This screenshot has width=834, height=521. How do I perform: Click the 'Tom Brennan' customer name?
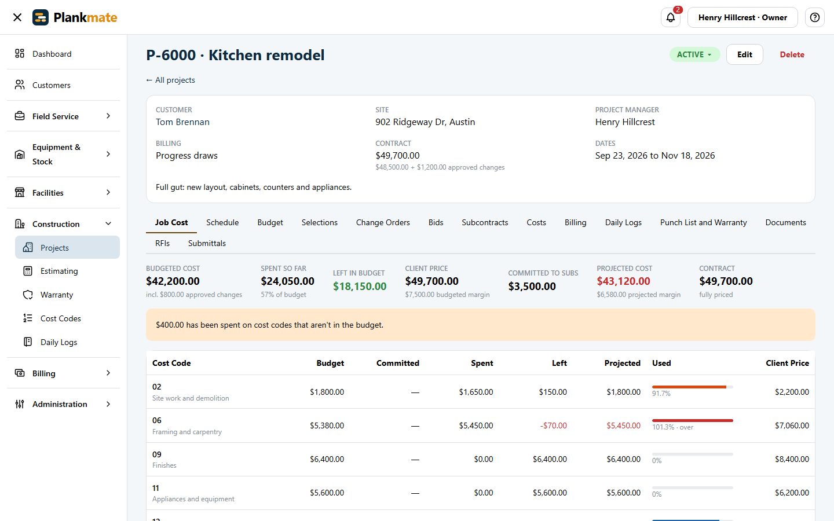(182, 122)
